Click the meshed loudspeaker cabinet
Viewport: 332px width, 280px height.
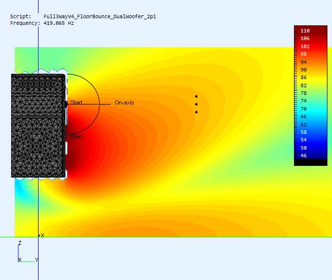(39, 125)
